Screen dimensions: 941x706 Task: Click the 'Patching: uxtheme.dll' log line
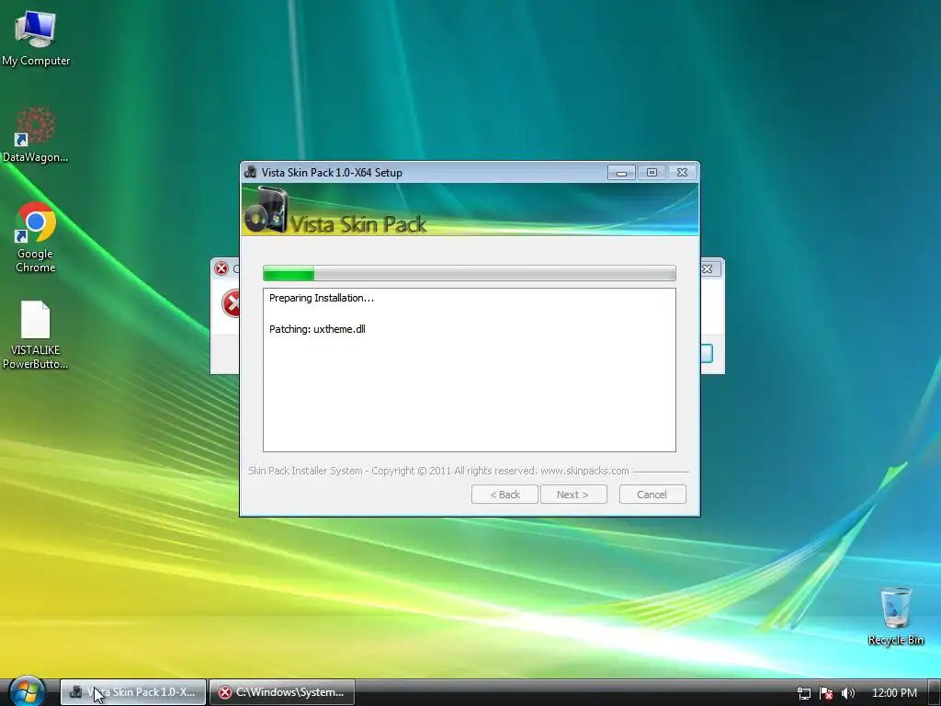click(317, 329)
